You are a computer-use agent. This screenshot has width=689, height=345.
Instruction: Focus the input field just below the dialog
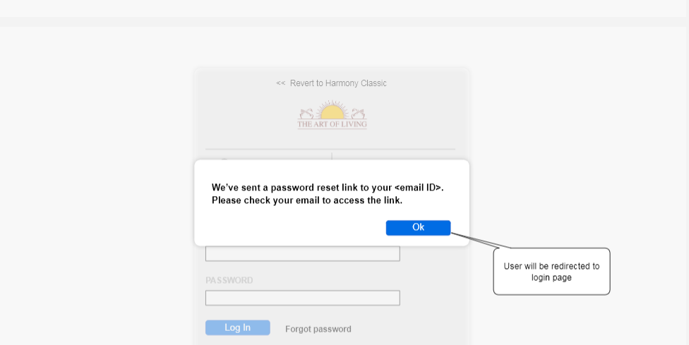tap(302, 254)
